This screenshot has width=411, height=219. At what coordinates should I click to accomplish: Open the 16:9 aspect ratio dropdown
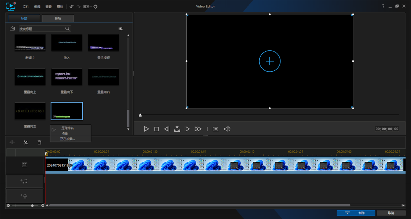click(x=87, y=7)
